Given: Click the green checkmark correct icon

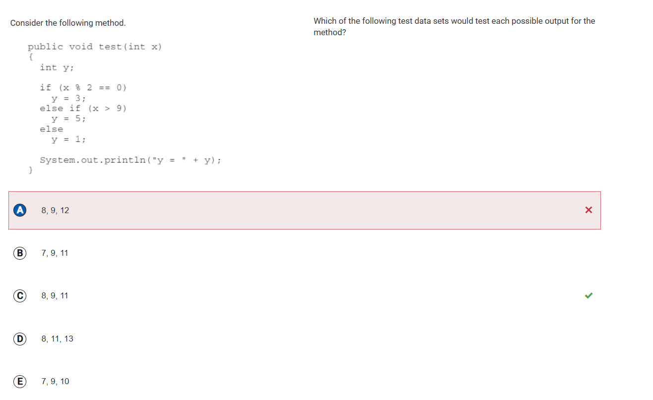Looking at the screenshot, I should tap(588, 296).
